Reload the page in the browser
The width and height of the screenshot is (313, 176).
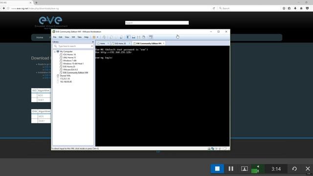click(214, 8)
